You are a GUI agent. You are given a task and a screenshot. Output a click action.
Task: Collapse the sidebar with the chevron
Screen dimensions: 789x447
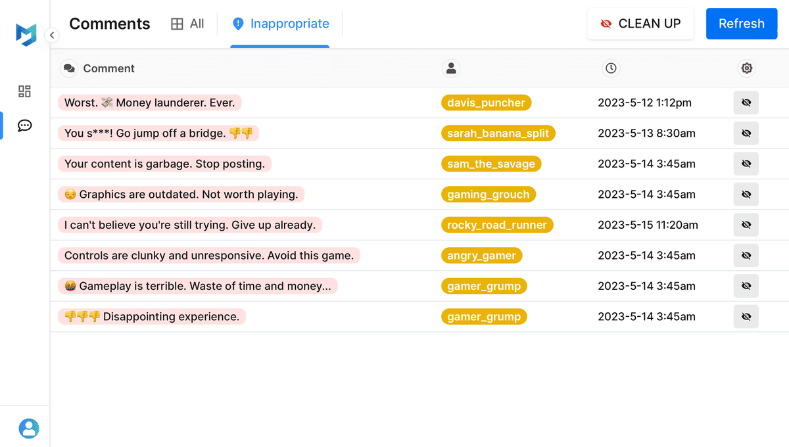coord(52,35)
